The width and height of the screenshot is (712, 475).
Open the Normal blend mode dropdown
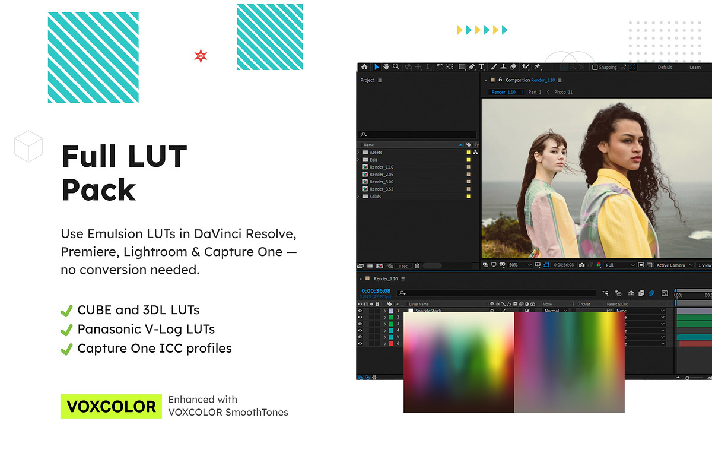pos(555,311)
